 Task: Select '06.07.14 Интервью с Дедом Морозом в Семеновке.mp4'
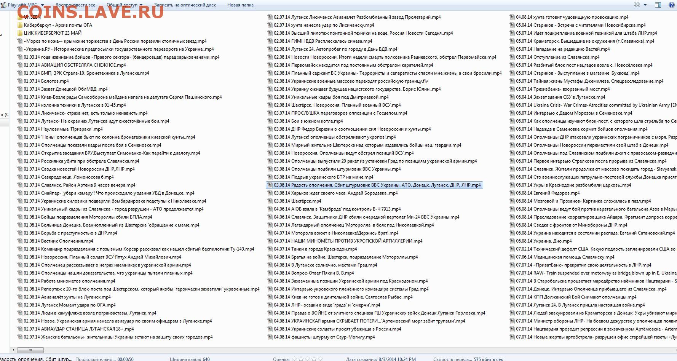(571, 113)
